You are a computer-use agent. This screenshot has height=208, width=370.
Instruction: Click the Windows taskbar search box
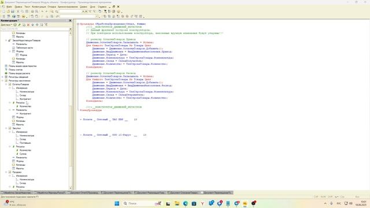[142, 203]
